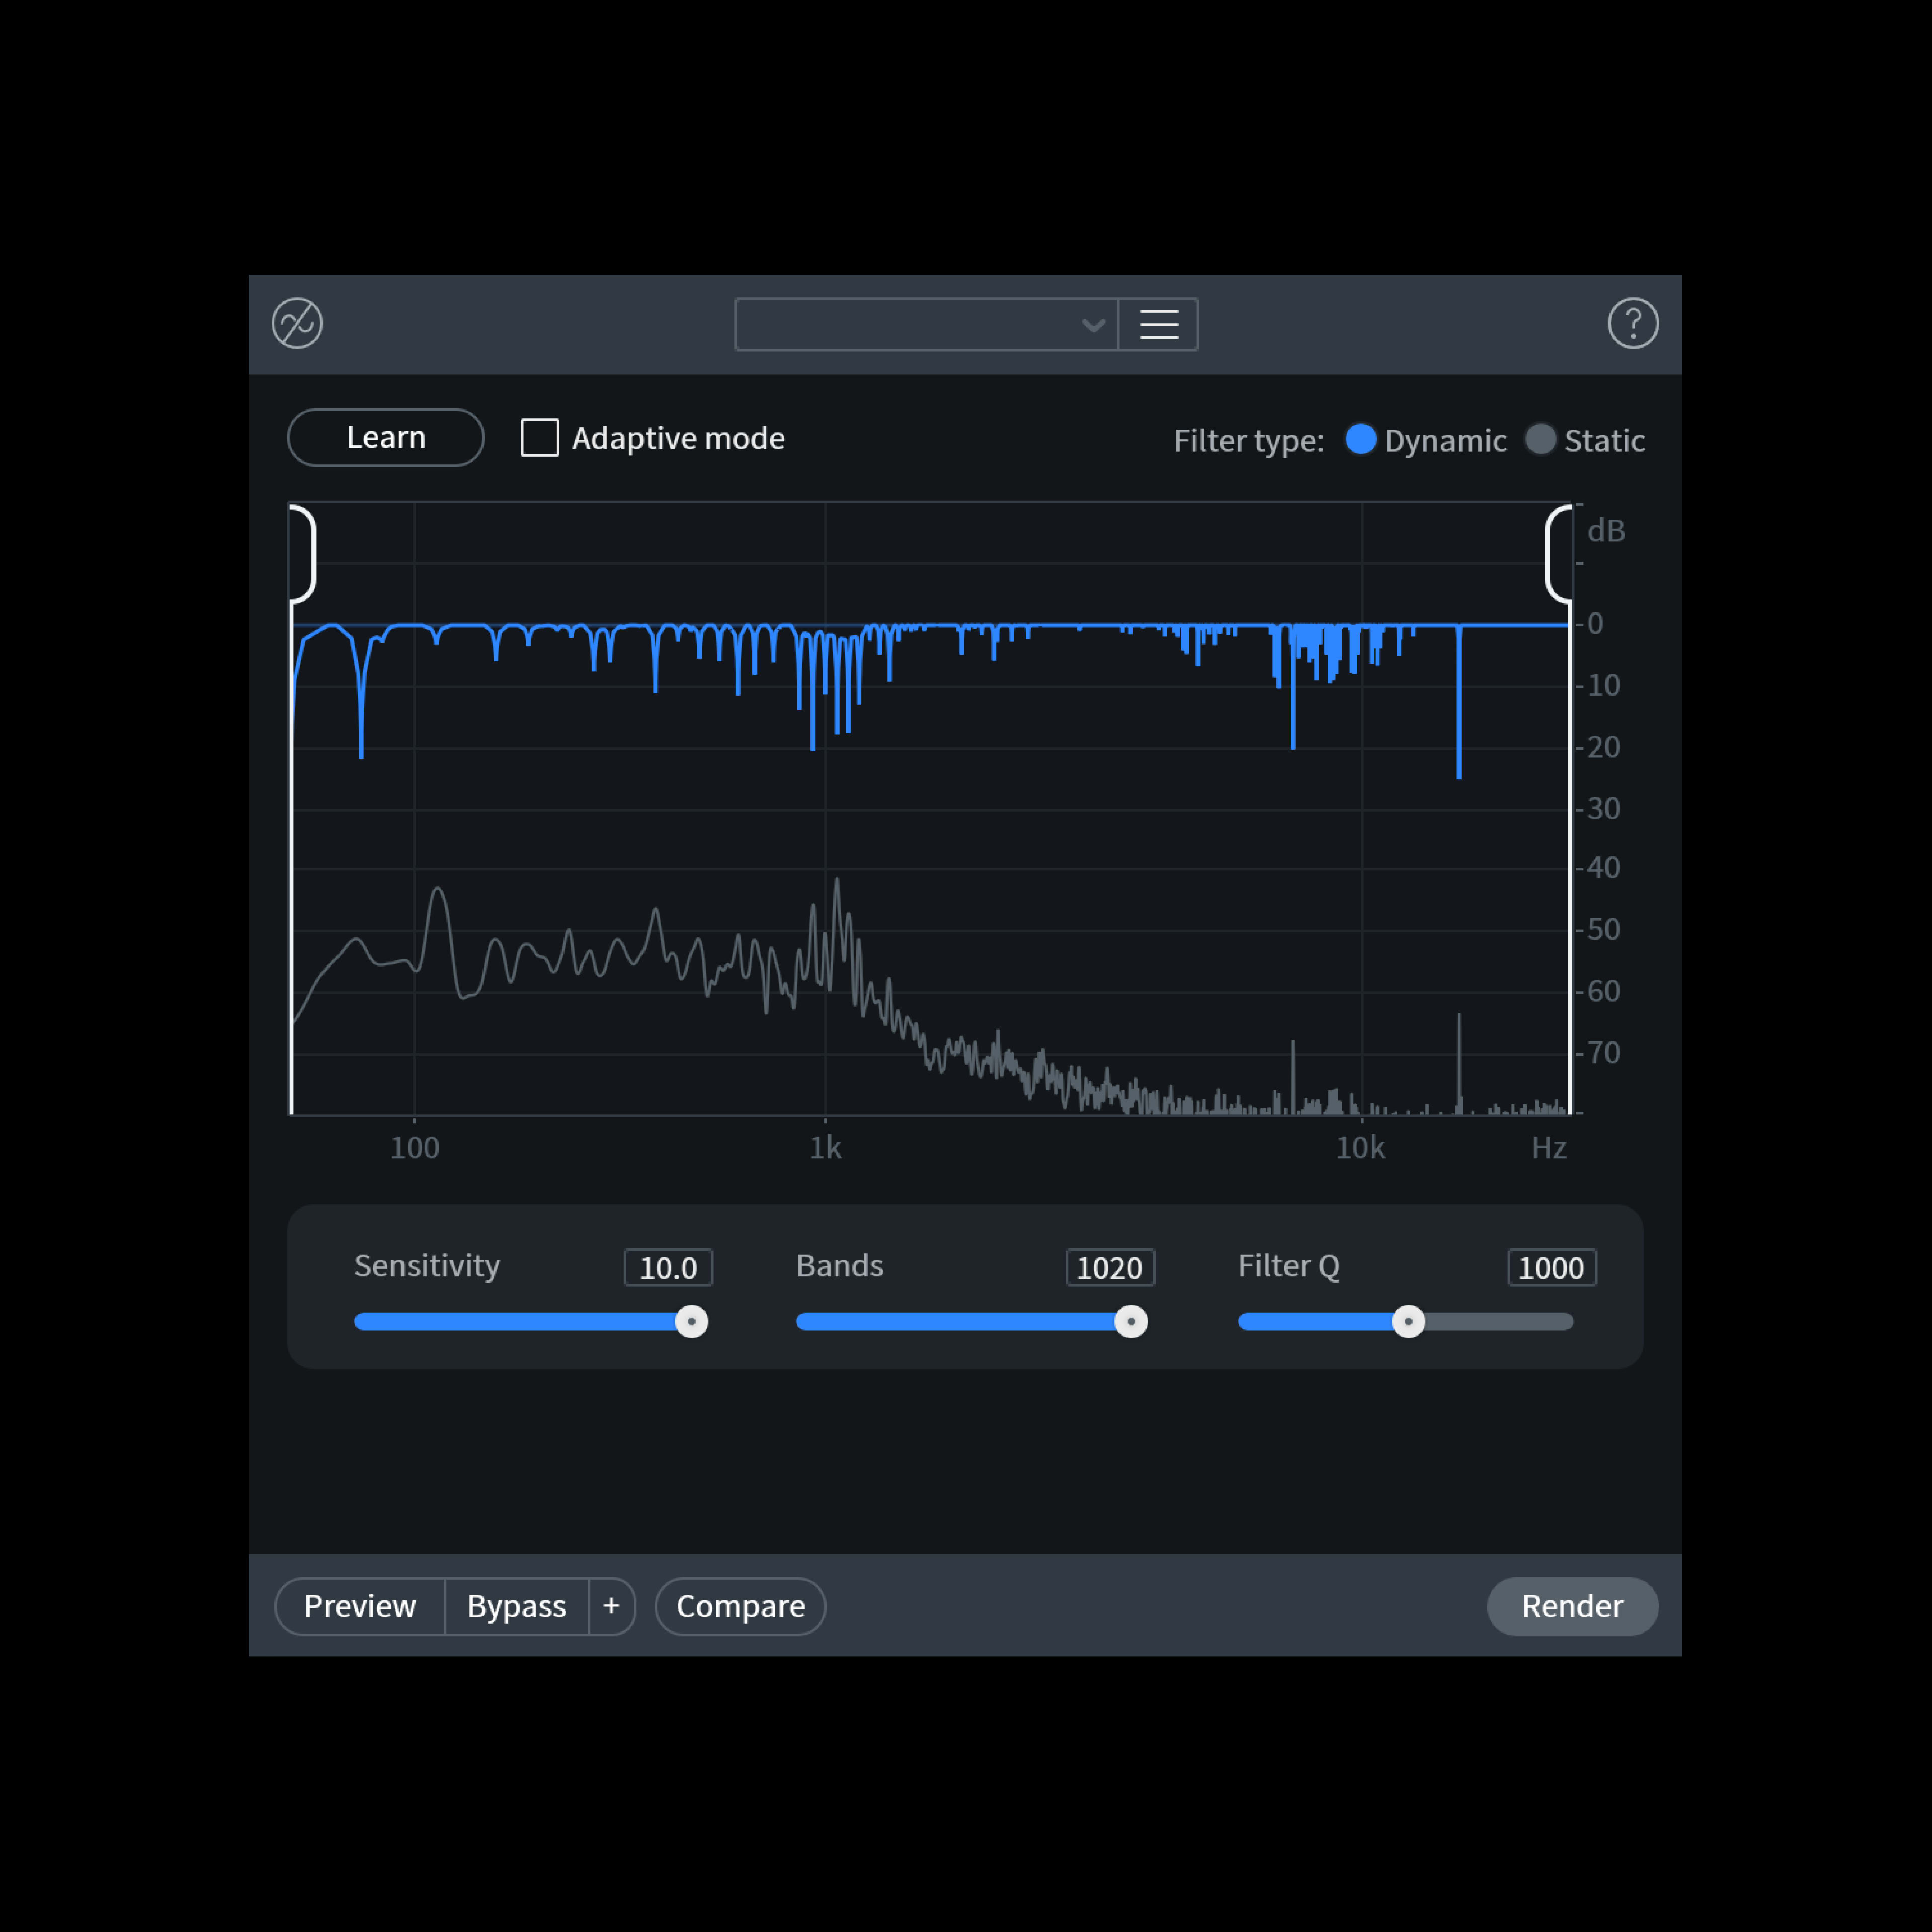Select the Static filter type
This screenshot has width=1932, height=1932.
click(1540, 439)
